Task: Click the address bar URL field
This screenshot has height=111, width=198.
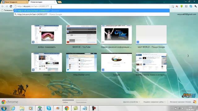Action: tap(92, 6)
